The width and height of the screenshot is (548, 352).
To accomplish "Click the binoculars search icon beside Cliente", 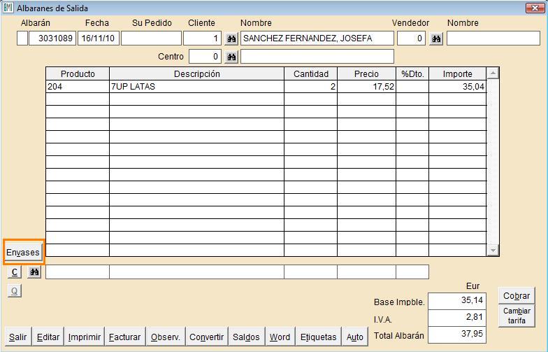I will tap(231, 38).
